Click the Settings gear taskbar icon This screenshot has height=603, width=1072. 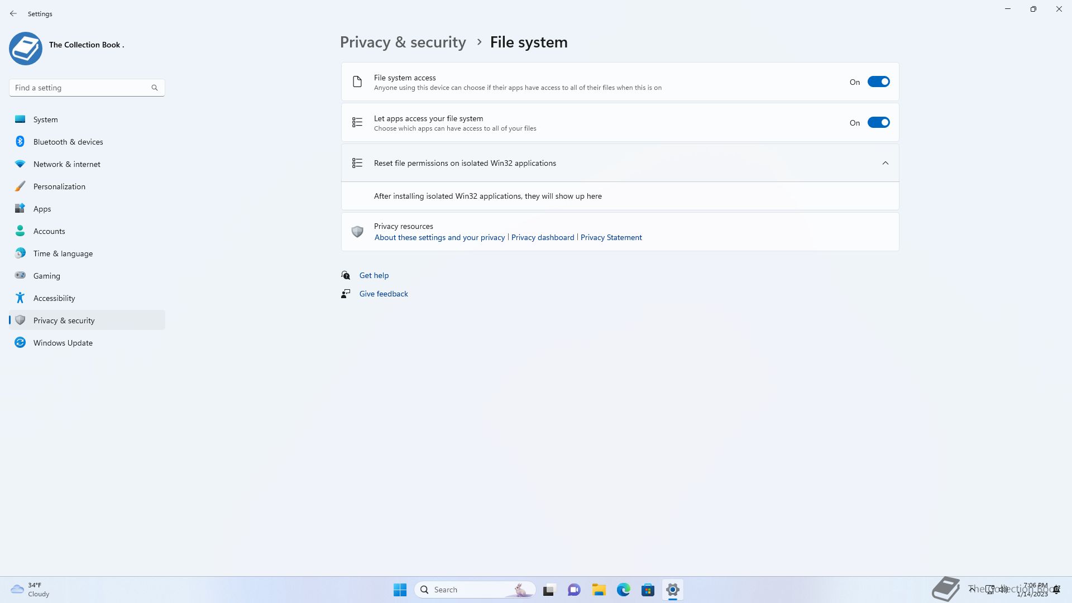(673, 590)
